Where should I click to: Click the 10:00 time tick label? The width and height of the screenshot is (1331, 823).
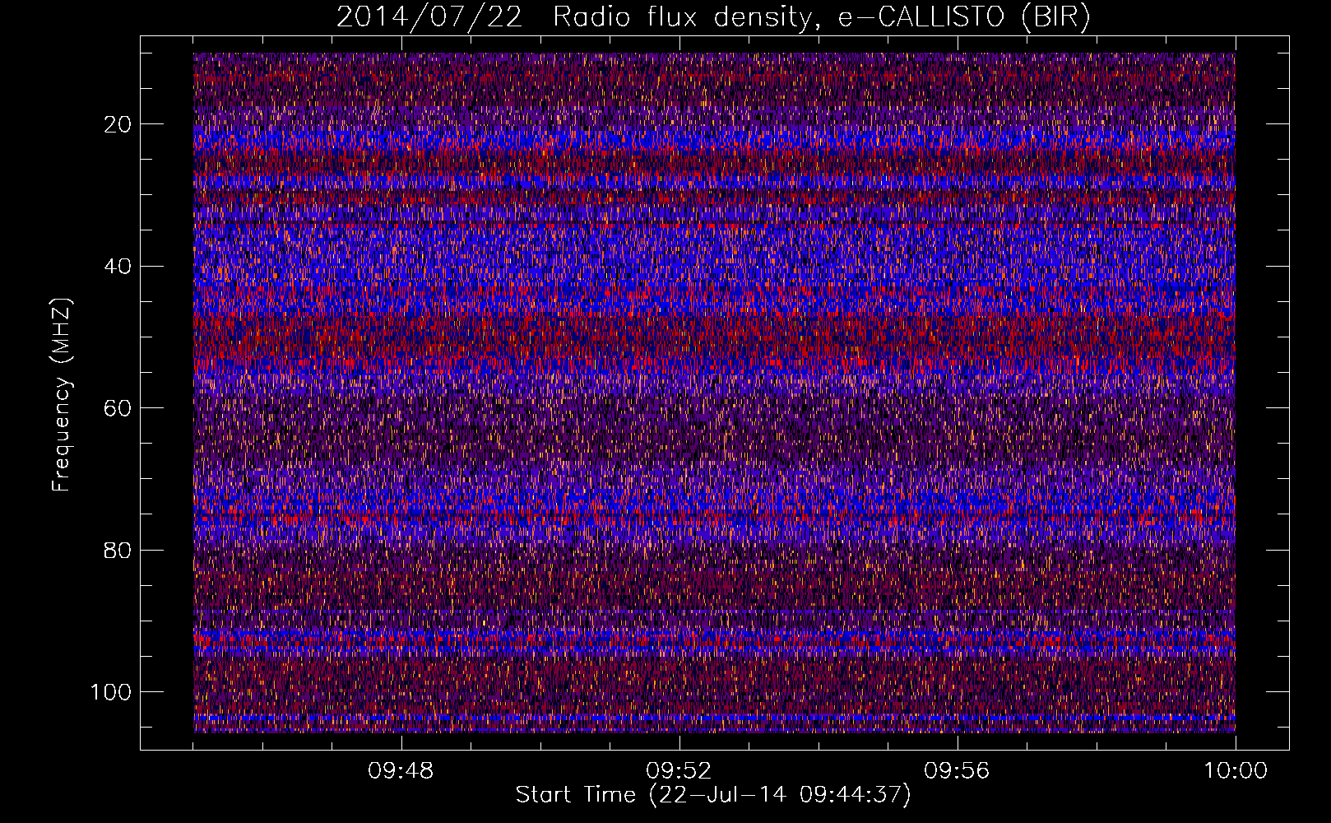click(1236, 771)
